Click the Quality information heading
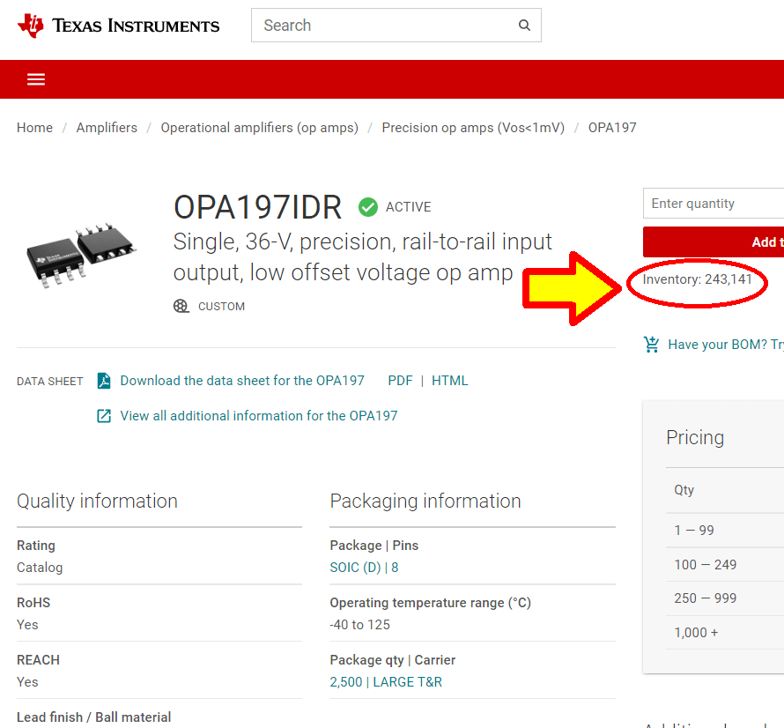 click(x=97, y=501)
